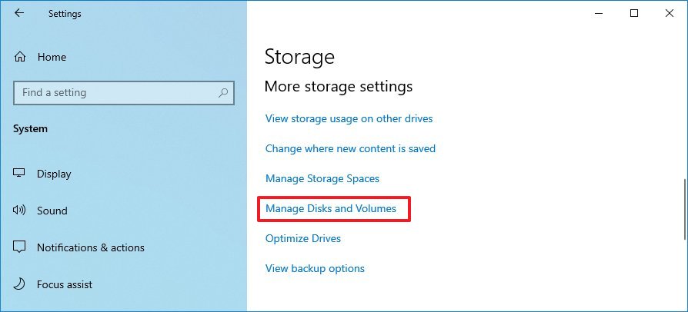This screenshot has width=688, height=312.
Task: Open Manage Disks and Volumes
Action: (x=331, y=208)
